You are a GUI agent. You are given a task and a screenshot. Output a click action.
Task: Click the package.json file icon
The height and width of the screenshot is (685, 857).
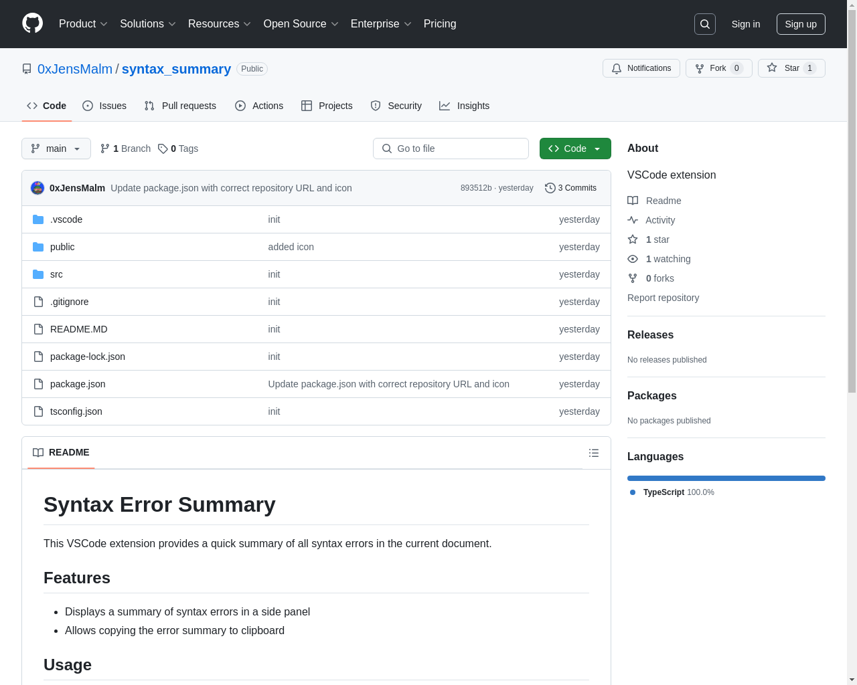[38, 384]
